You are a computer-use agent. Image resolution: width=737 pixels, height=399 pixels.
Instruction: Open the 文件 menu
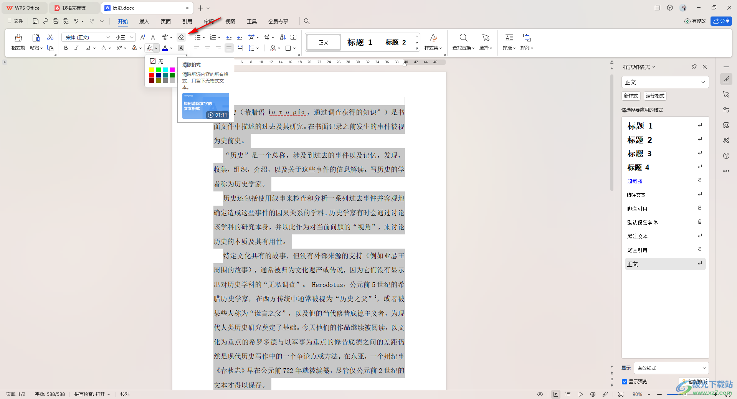coord(15,21)
